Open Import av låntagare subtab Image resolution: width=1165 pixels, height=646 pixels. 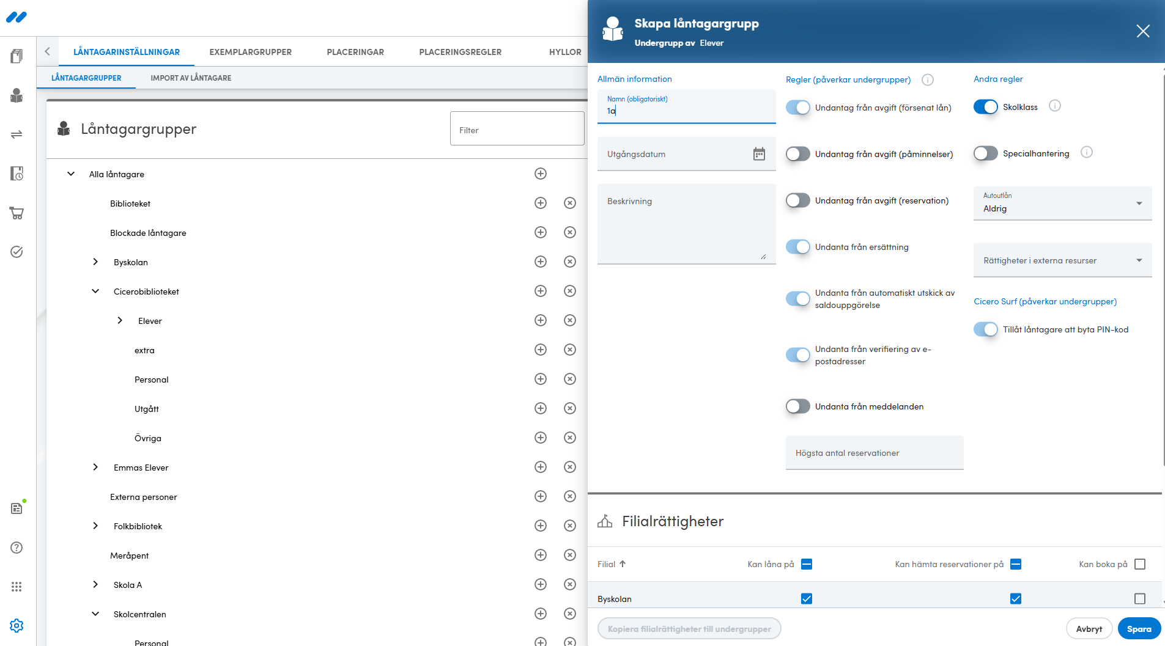coord(191,78)
